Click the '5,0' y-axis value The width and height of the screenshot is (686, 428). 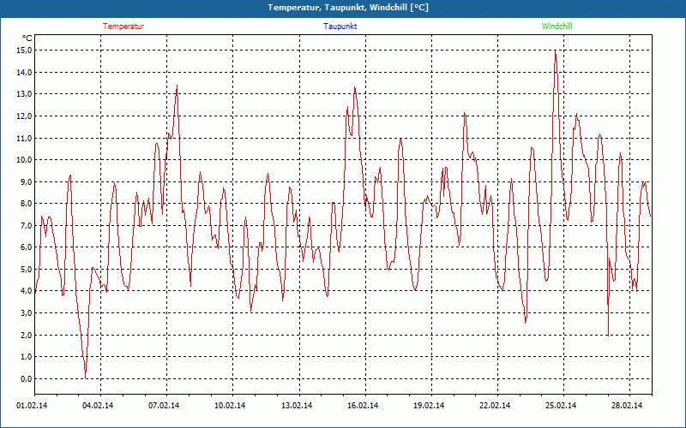27,269
